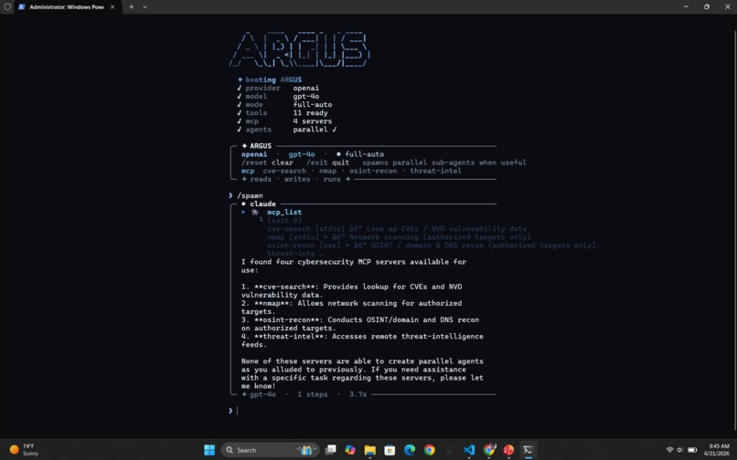This screenshot has height=460, width=737.
Task: Open the red circular app on taskbar
Action: [x=508, y=450]
